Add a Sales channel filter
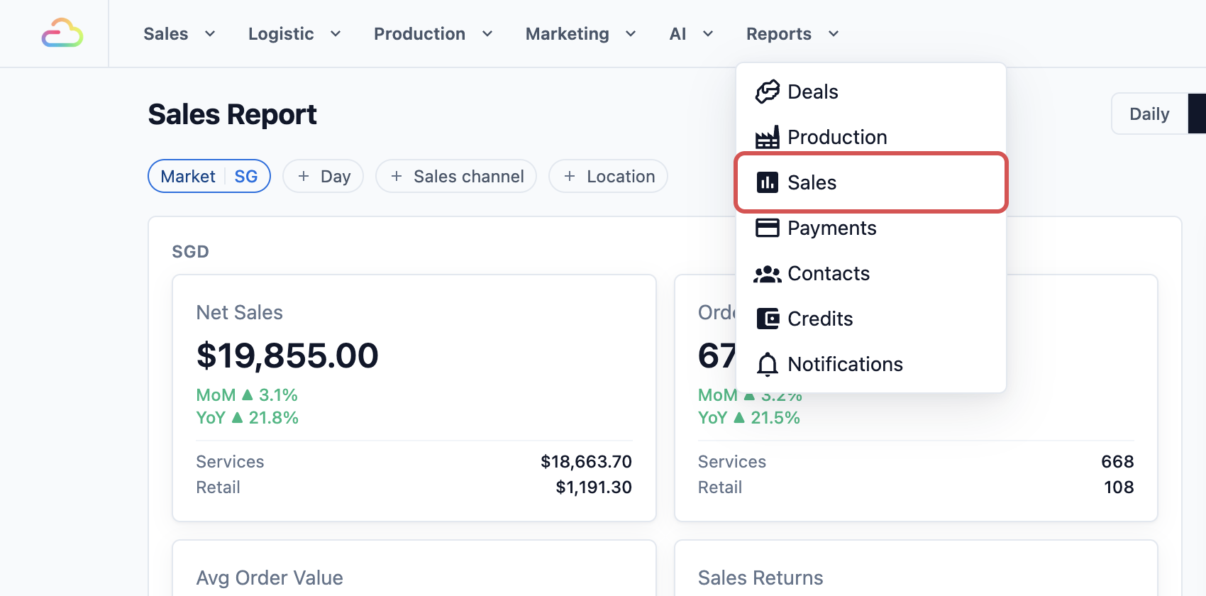1206x596 pixels. (x=456, y=176)
